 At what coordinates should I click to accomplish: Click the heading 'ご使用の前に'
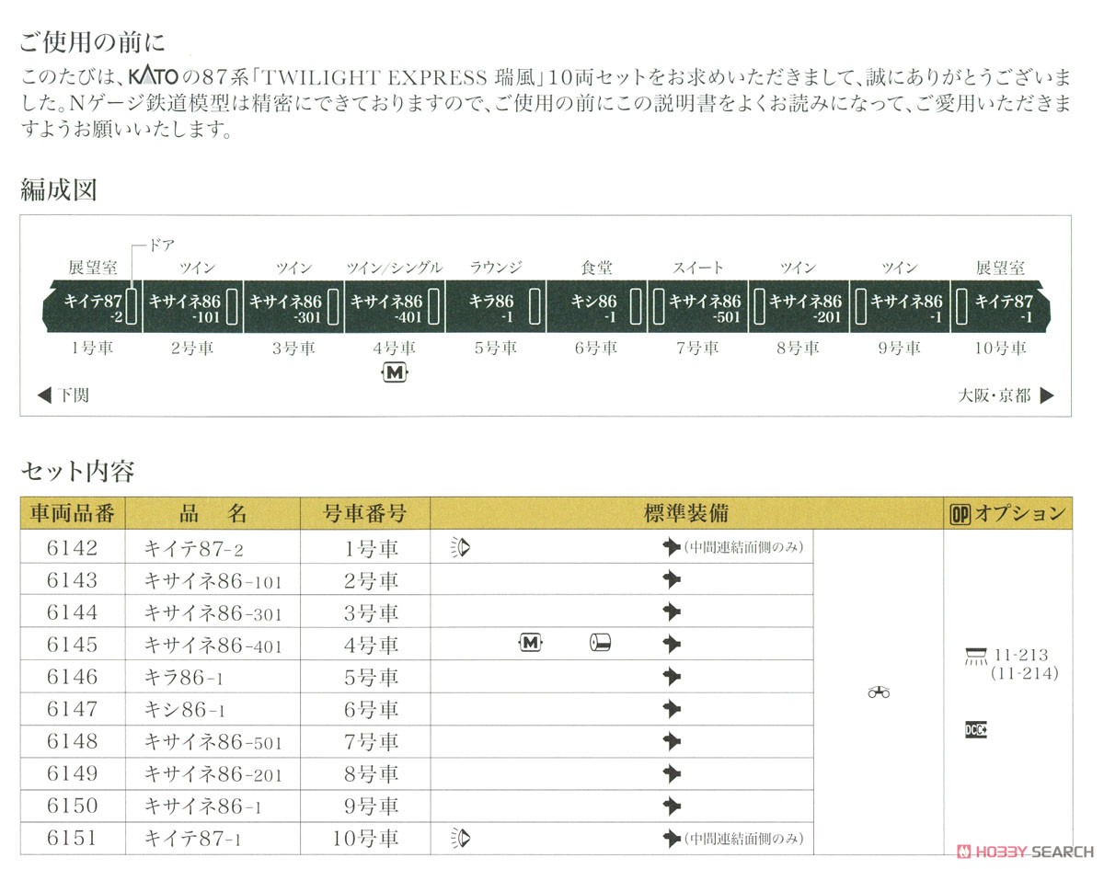click(93, 41)
